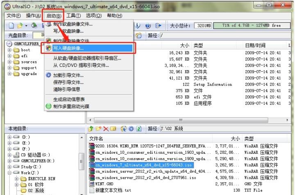Click the gear icon beside 加载引导文件
The width and height of the screenshot is (295, 195).
48,75
